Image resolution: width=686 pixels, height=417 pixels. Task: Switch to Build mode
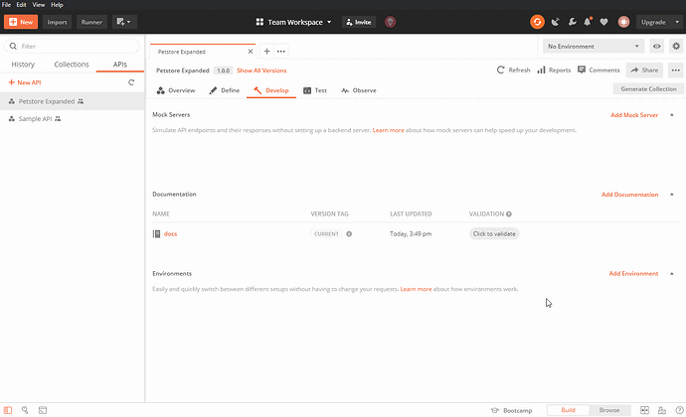coord(568,410)
